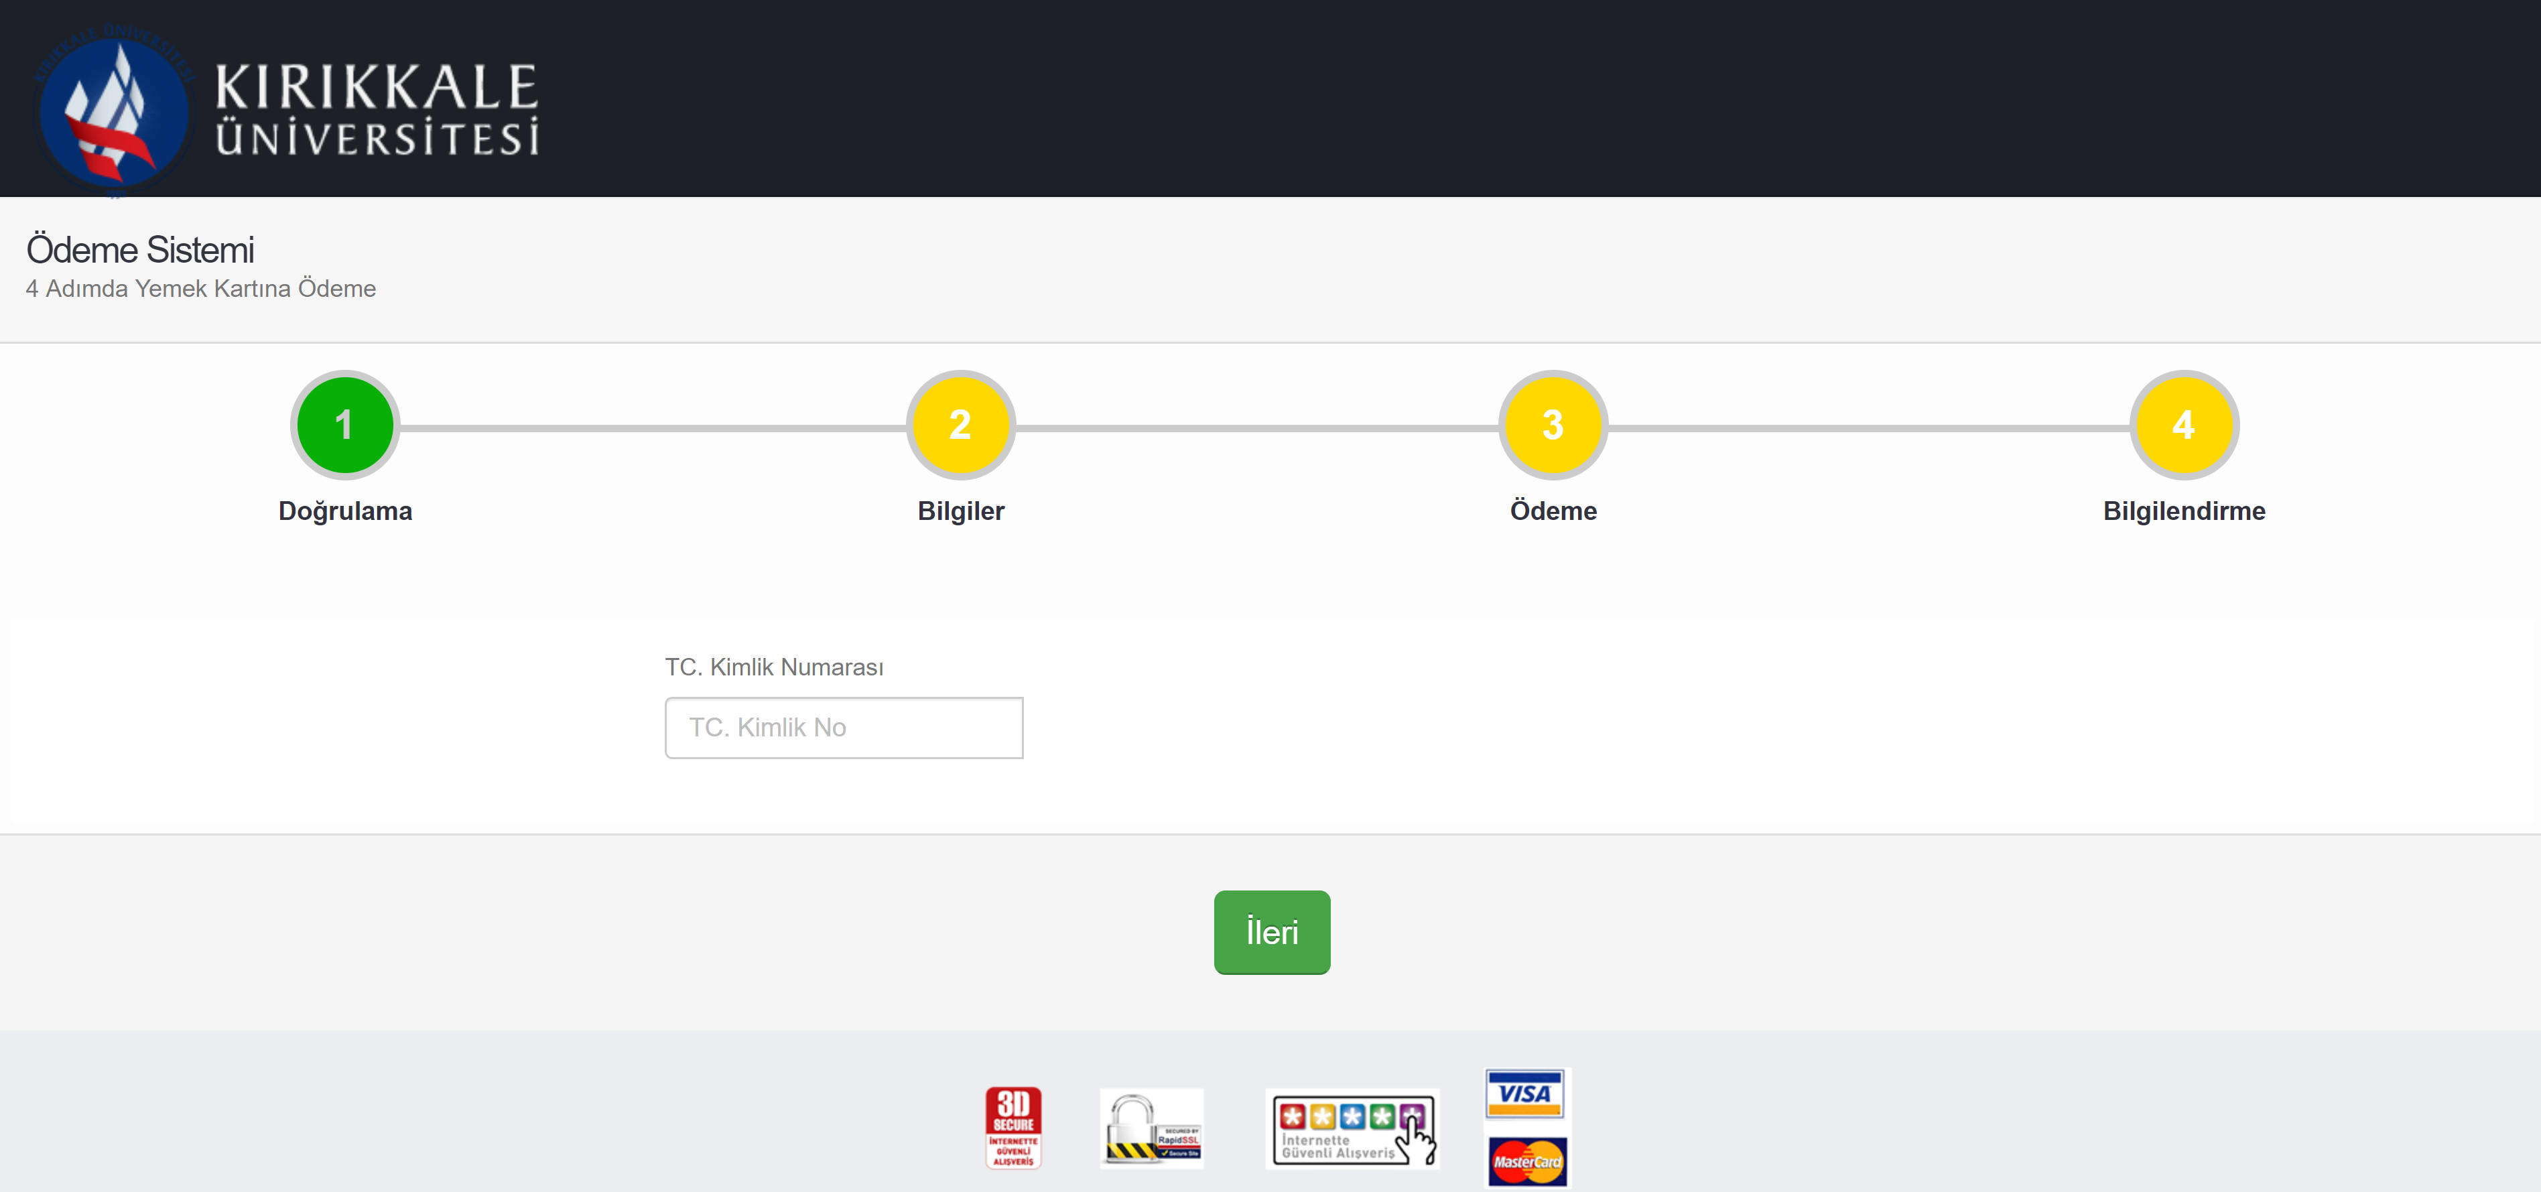This screenshot has height=1192, width=2541.
Task: Open the Doğrulama step label
Action: click(x=344, y=511)
